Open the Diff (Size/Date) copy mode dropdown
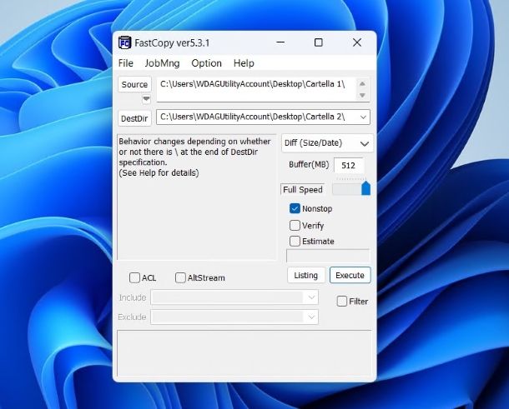 tap(327, 143)
